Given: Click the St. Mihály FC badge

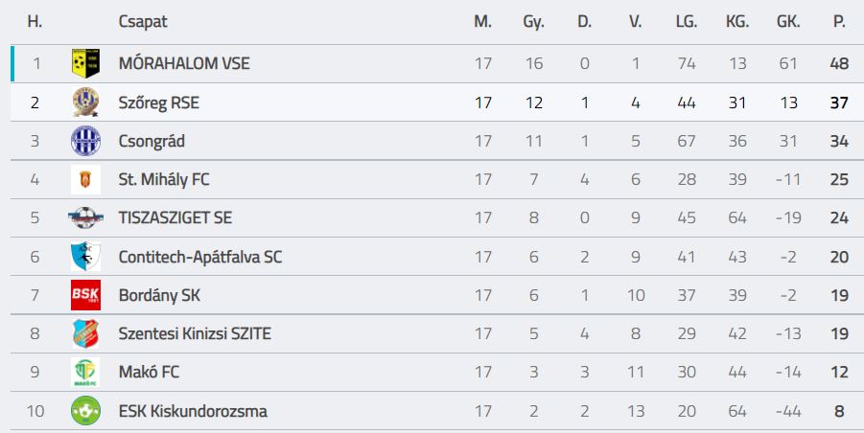Looking at the screenshot, I should (85, 179).
